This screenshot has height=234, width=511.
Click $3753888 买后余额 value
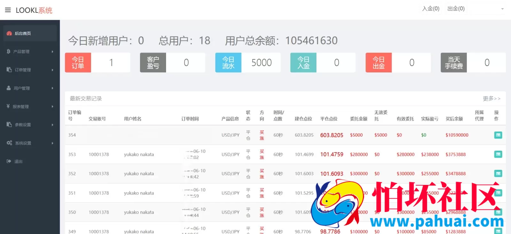(x=455, y=155)
